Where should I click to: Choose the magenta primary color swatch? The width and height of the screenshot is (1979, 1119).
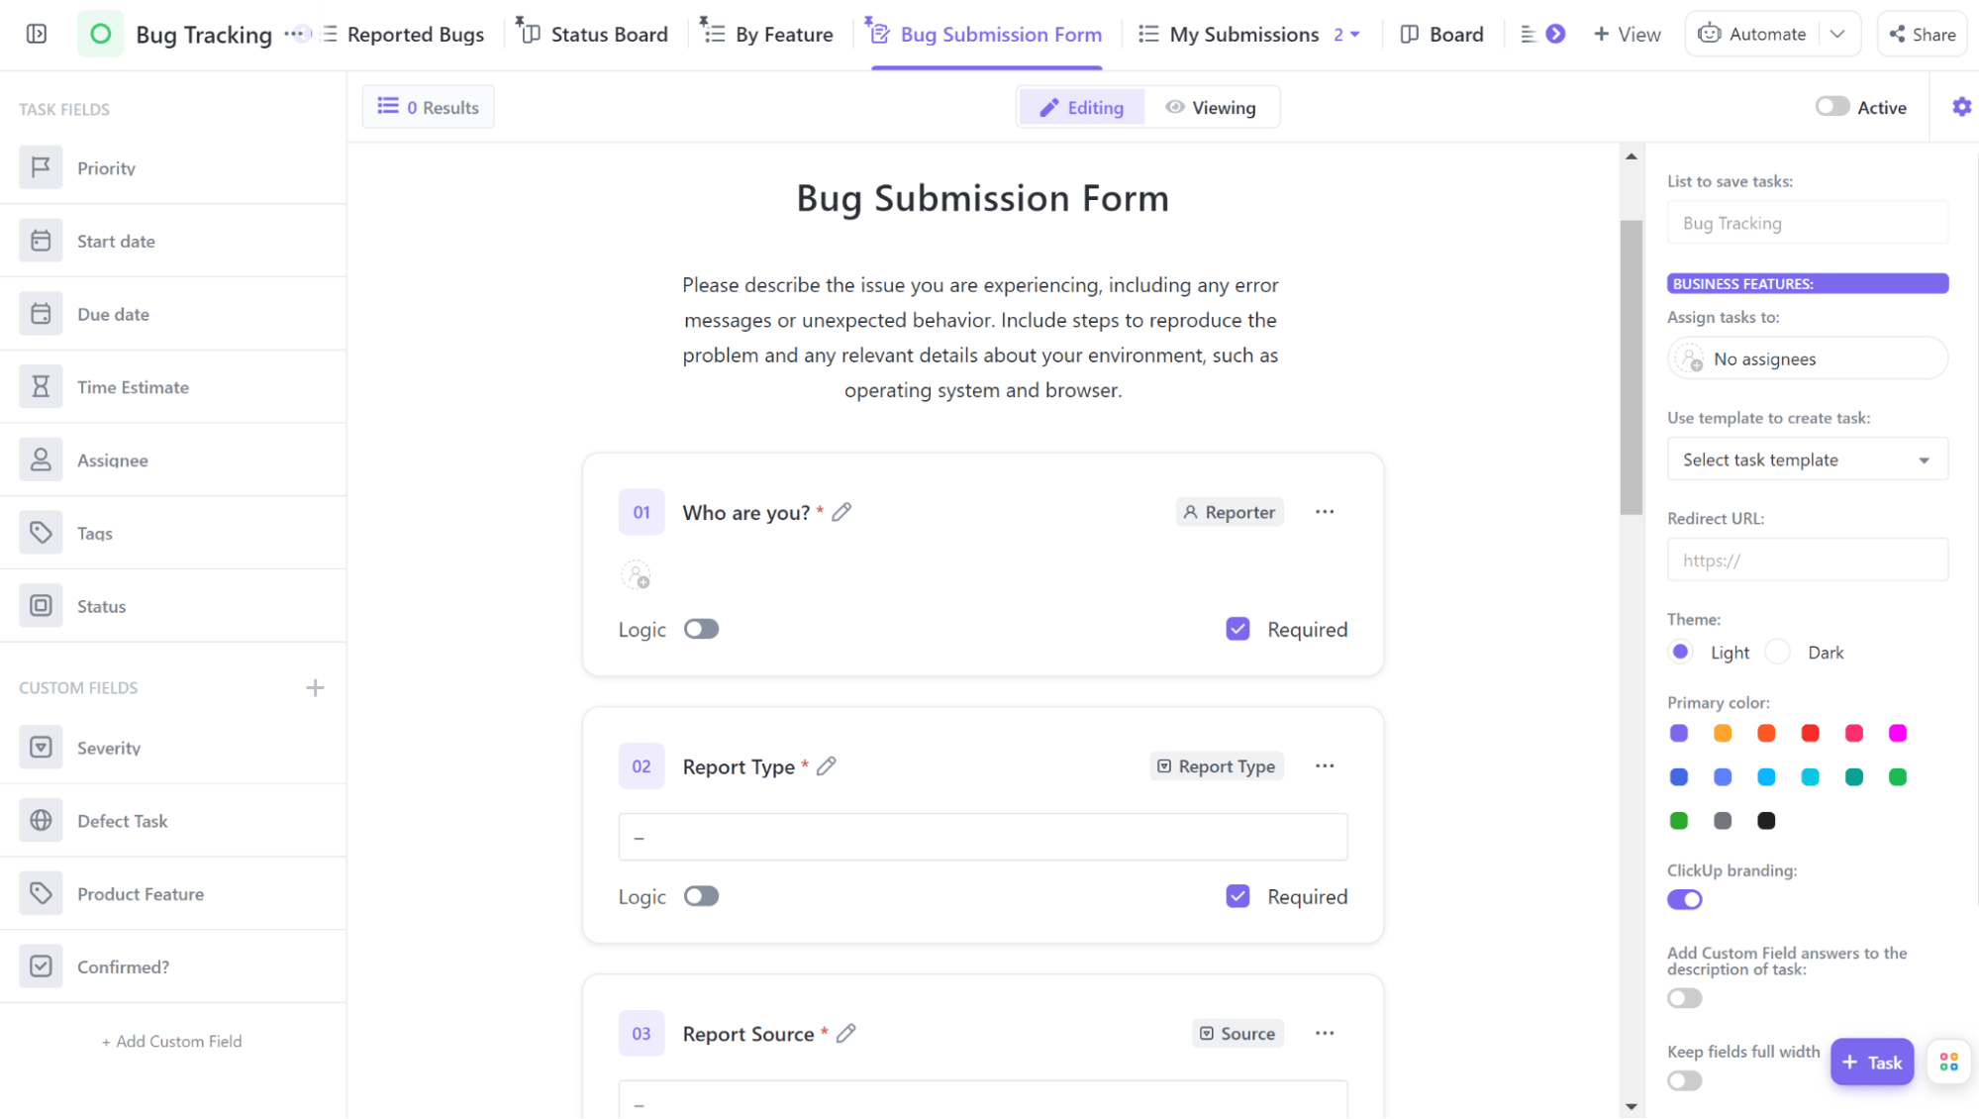pyautogui.click(x=1897, y=733)
